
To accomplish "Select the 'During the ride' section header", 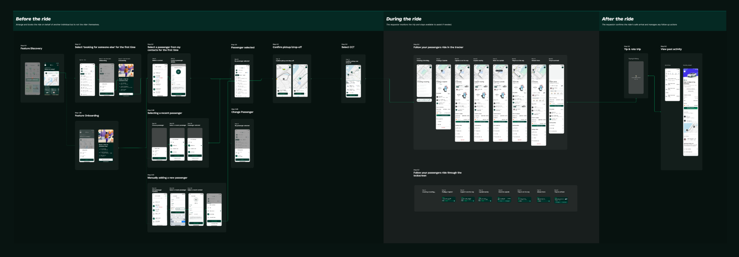I will click(x=403, y=19).
